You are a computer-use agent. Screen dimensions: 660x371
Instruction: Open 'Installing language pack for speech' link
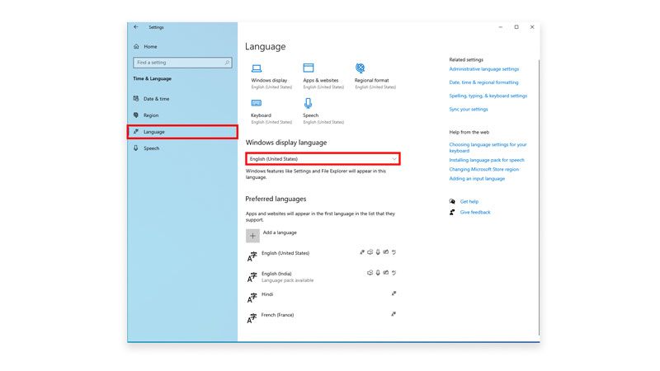pyautogui.click(x=487, y=160)
